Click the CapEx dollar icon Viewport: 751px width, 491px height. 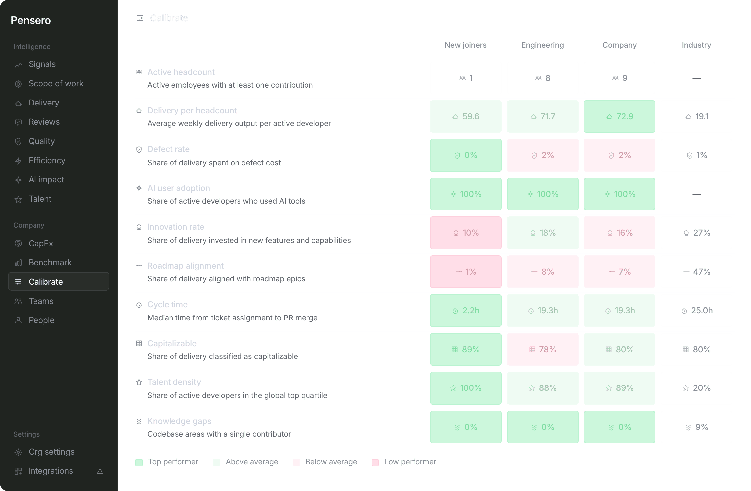(18, 244)
